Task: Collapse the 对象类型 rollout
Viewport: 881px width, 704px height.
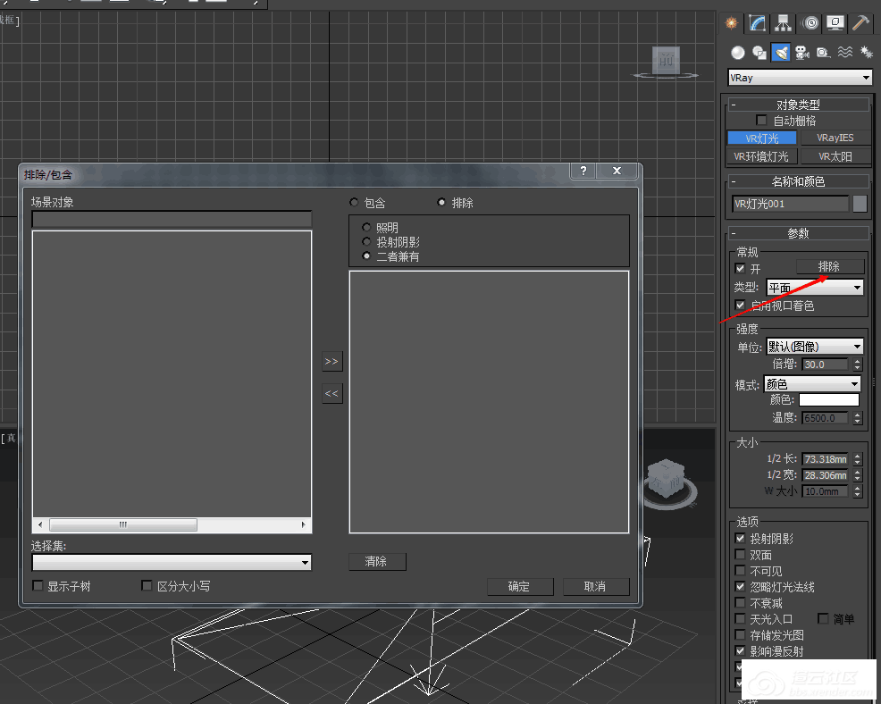Action: 799,105
